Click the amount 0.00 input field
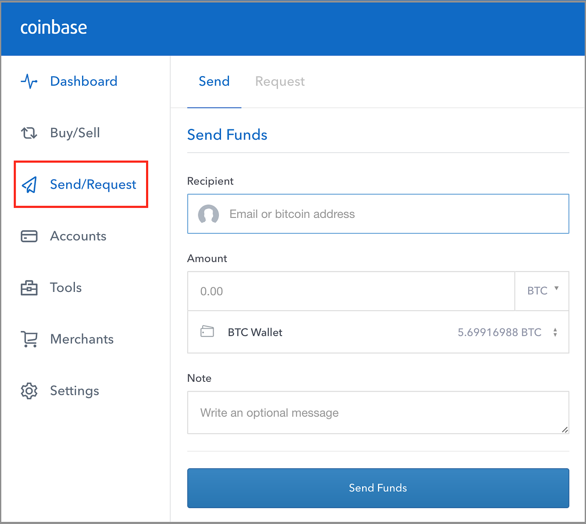The width and height of the screenshot is (586, 524). 351,291
